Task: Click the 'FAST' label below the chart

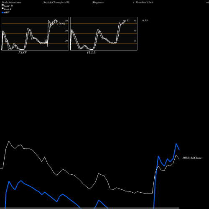Action: tap(22, 53)
